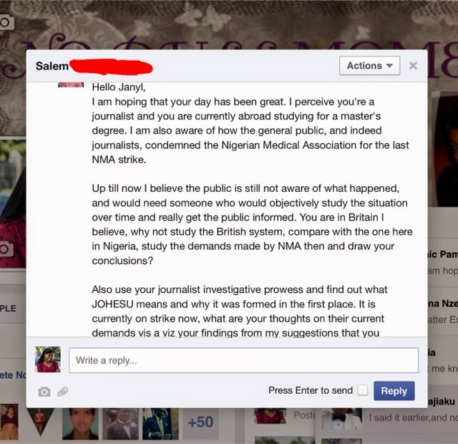The width and height of the screenshot is (458, 444).
Task: Click the bow-tie man thumbnail in sidebar
Action: [341, 419]
